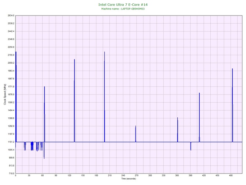Click the 240 seconds x-axis tick label
The width and height of the screenshot is (246, 185).
[x=123, y=175]
